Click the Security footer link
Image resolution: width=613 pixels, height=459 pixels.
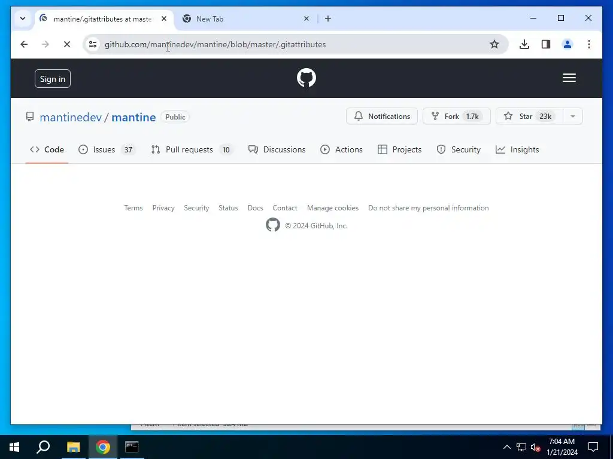tap(196, 208)
